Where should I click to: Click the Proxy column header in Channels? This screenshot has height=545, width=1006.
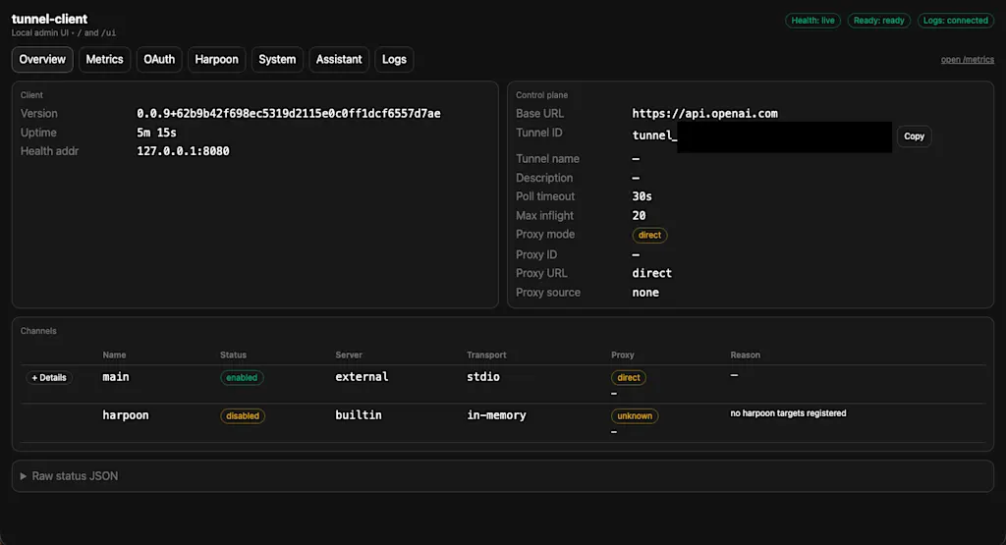(622, 355)
